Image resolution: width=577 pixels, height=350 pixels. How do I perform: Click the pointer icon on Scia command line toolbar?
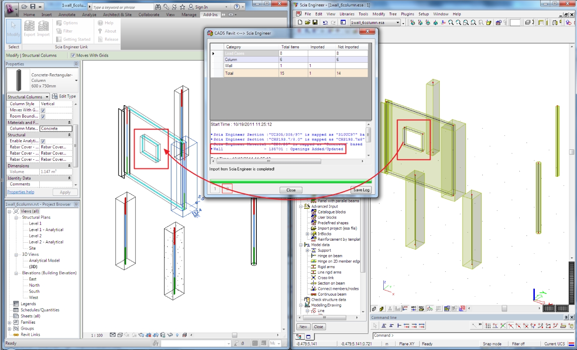pyautogui.click(x=375, y=326)
